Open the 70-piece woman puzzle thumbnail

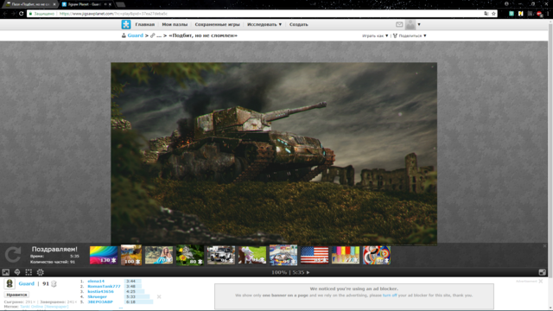[159, 255]
